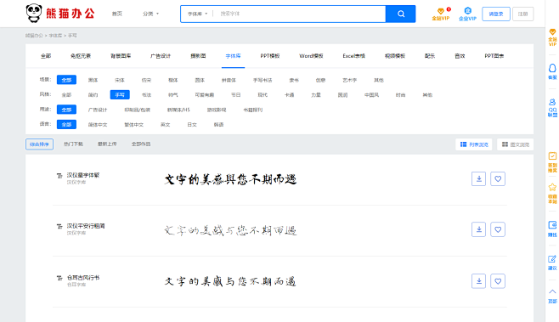Open the 汉仪平安行粗简 font title

[86, 226]
